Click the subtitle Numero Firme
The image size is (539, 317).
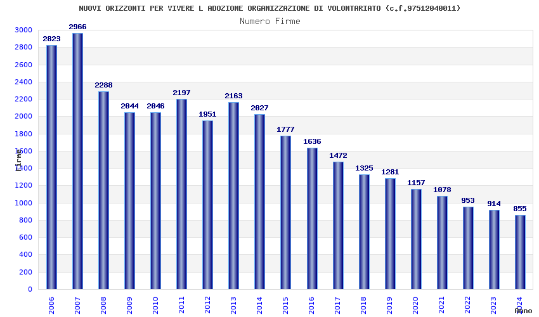point(270,22)
